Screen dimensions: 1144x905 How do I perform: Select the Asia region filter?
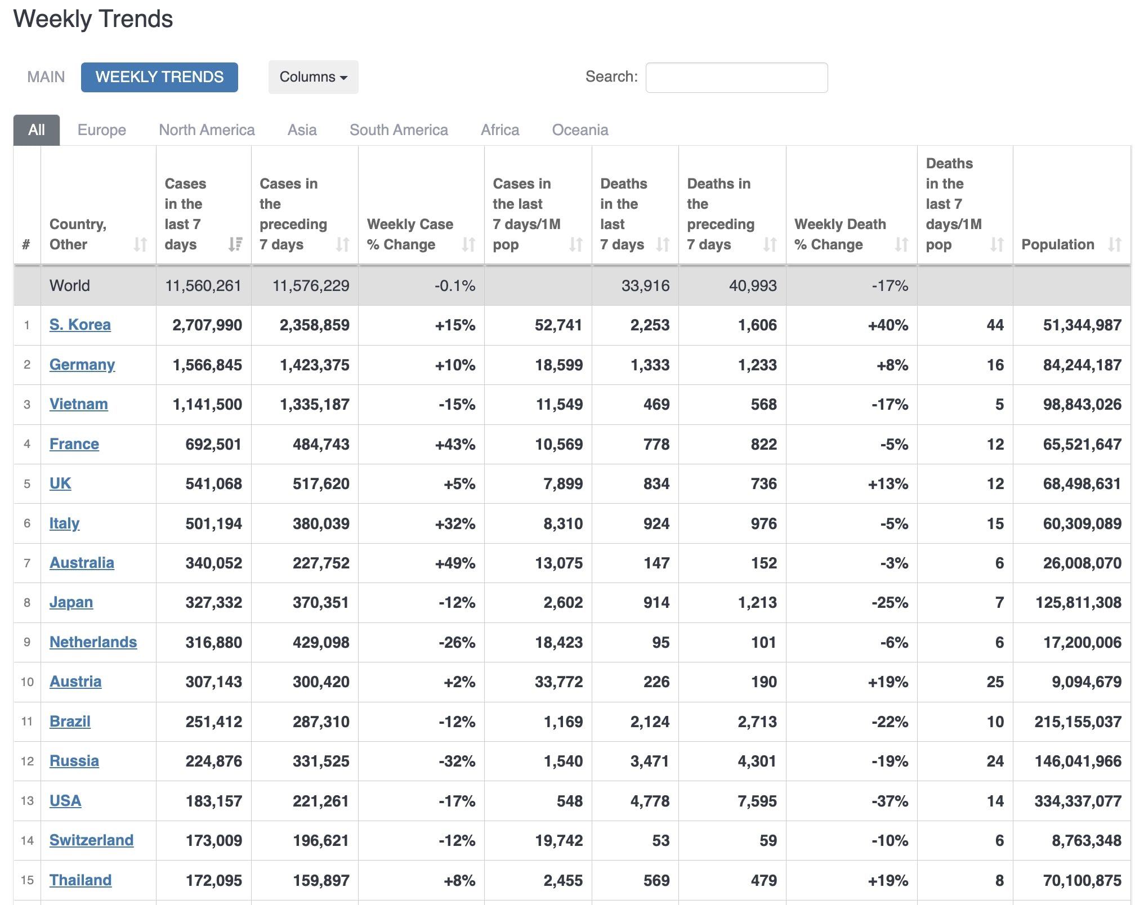click(x=302, y=129)
